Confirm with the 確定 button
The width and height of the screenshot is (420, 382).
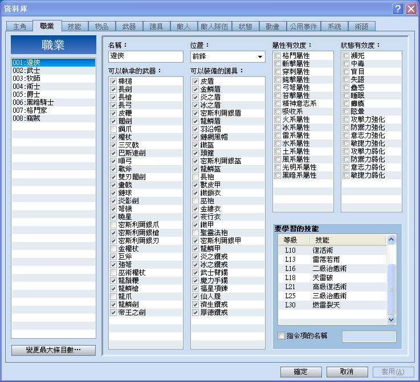[x=301, y=372]
